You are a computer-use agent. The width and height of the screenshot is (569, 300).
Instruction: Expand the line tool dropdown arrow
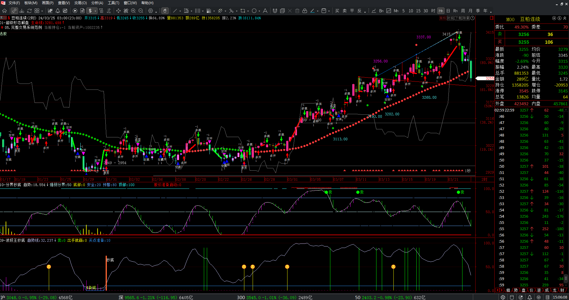tap(180, 11)
